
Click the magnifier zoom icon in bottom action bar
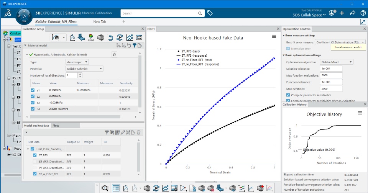(x=105, y=188)
